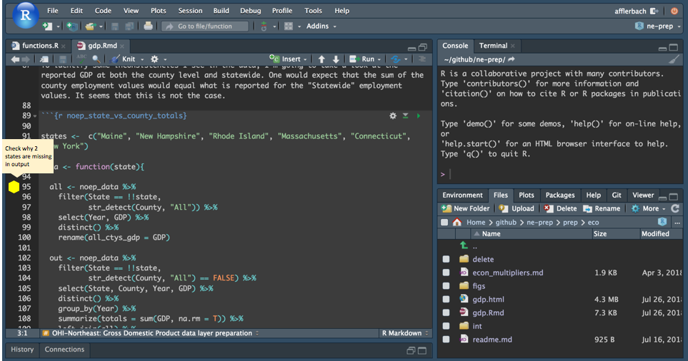Click the sign out icon beside afflerbach

654,11
